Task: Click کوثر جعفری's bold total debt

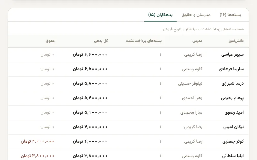Action: 90,142
